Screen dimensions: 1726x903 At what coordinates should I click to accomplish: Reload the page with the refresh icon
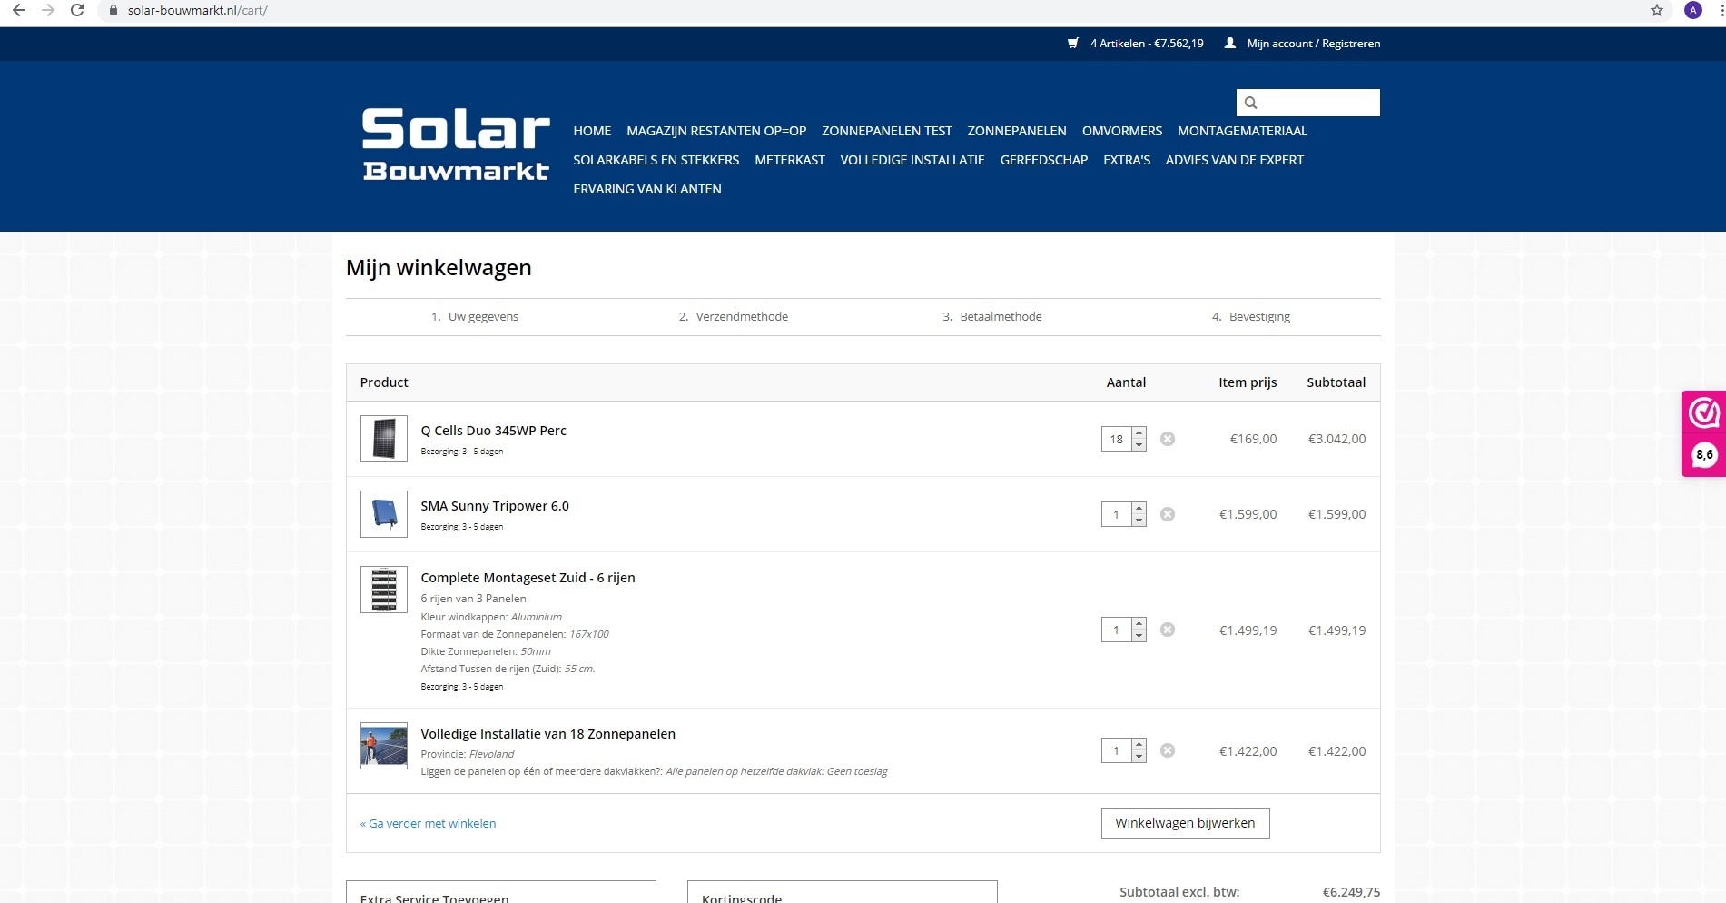click(77, 11)
